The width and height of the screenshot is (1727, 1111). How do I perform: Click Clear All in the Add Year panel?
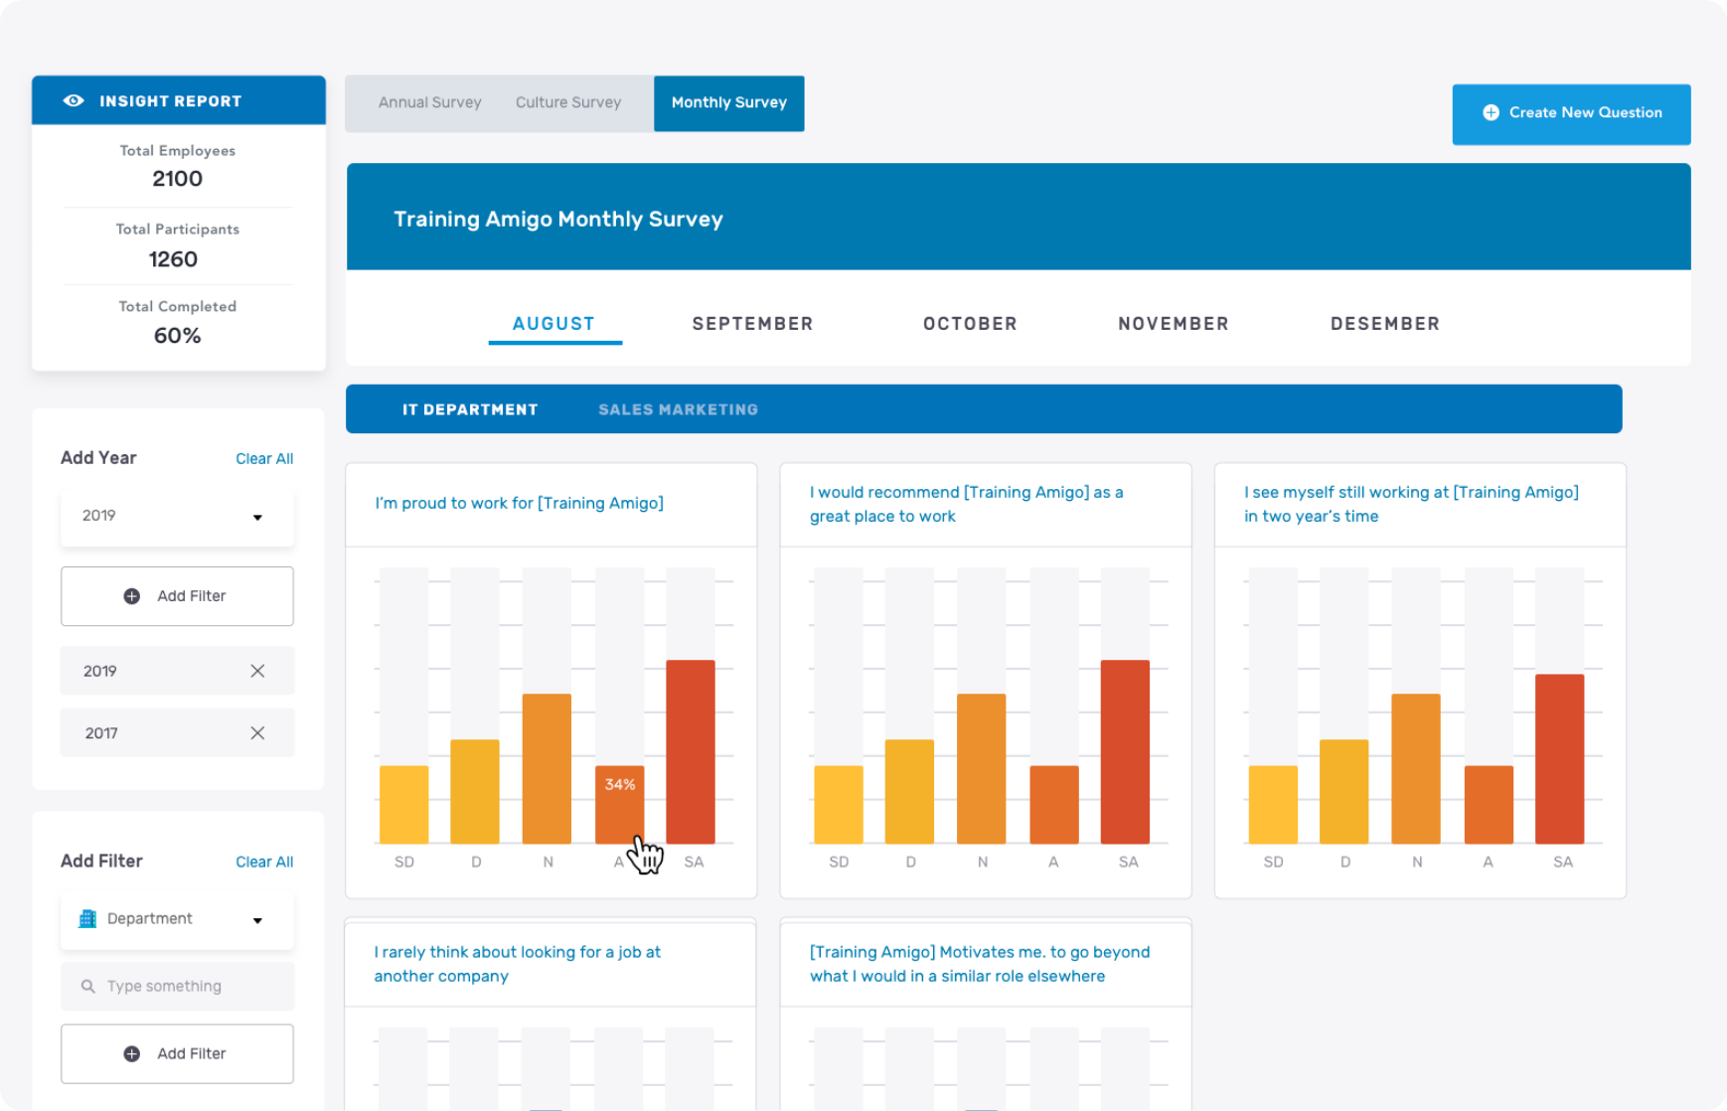point(264,459)
